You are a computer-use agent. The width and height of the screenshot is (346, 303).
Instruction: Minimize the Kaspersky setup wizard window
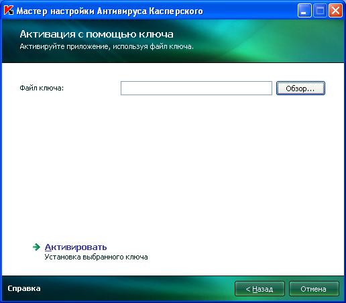click(x=304, y=11)
